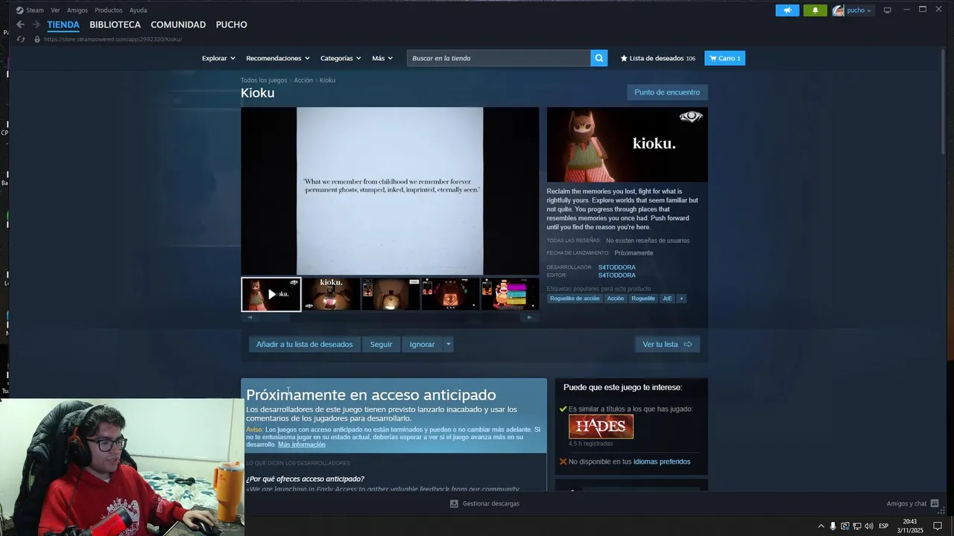
Task: Open the PUCHO profile tab
Action: point(231,25)
